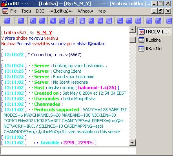Open the DCC options toolbar icon
Image resolution: width=173 pixels, height=156 pixels.
[138, 20]
